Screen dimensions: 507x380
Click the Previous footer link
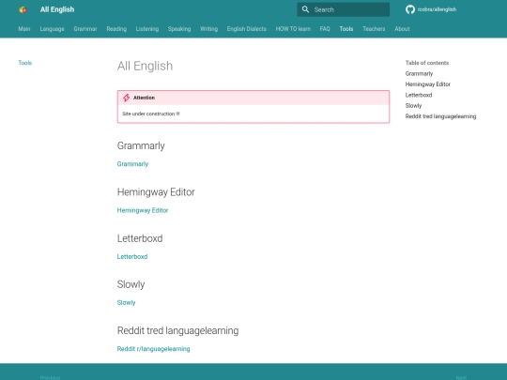point(50,377)
